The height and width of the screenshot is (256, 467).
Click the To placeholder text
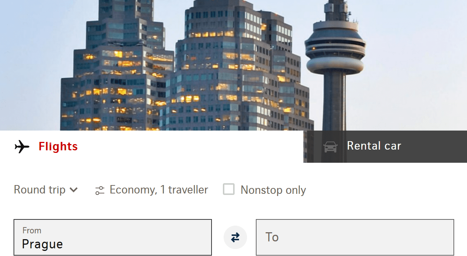click(272, 237)
